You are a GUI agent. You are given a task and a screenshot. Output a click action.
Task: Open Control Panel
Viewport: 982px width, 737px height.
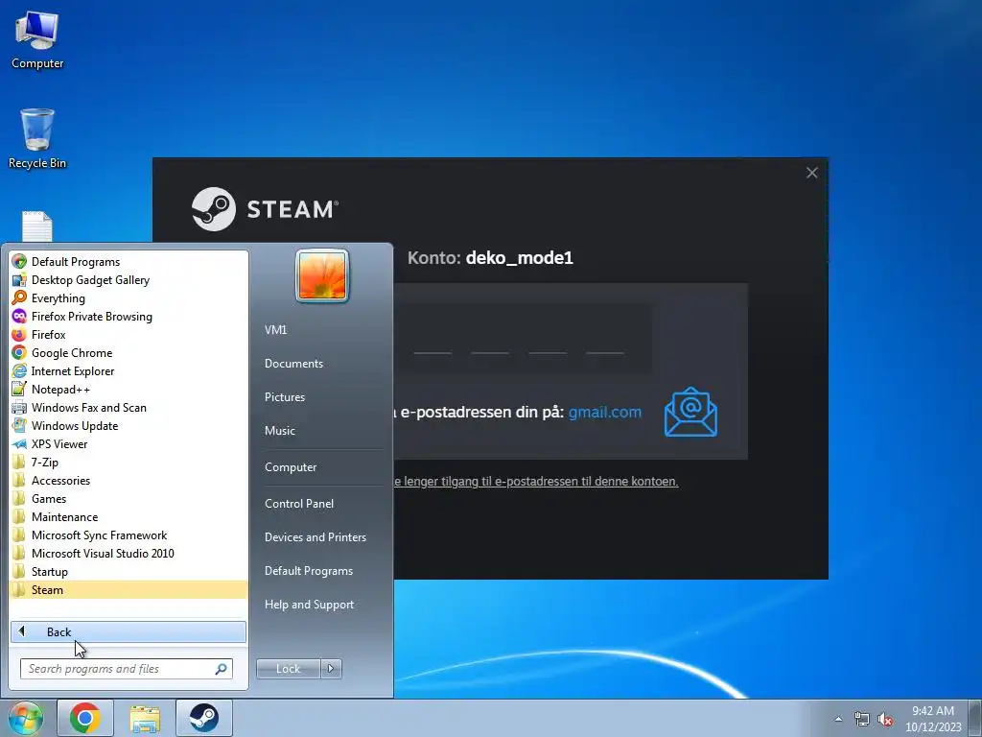point(299,503)
